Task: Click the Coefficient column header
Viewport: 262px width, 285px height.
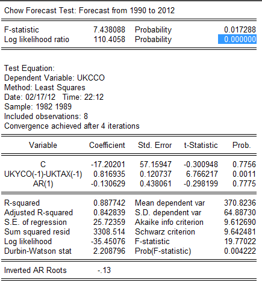Action: [x=107, y=145]
